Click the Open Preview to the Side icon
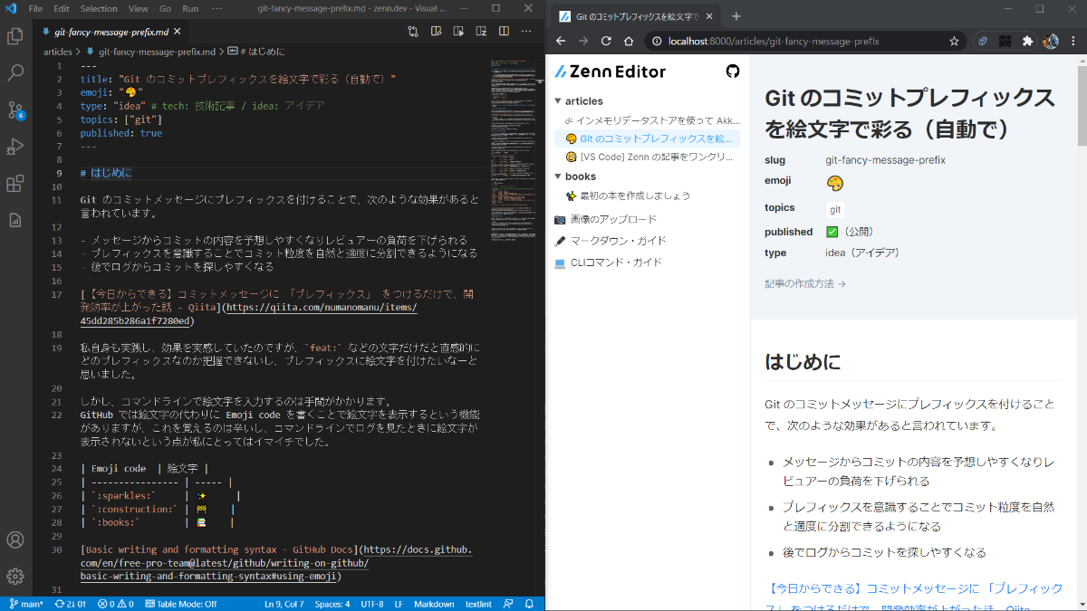 pyautogui.click(x=436, y=32)
